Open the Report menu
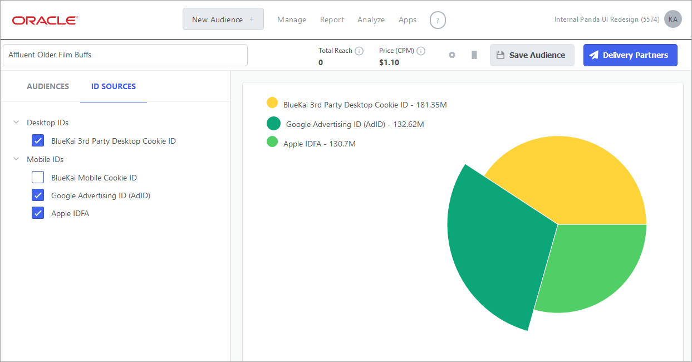 [332, 19]
